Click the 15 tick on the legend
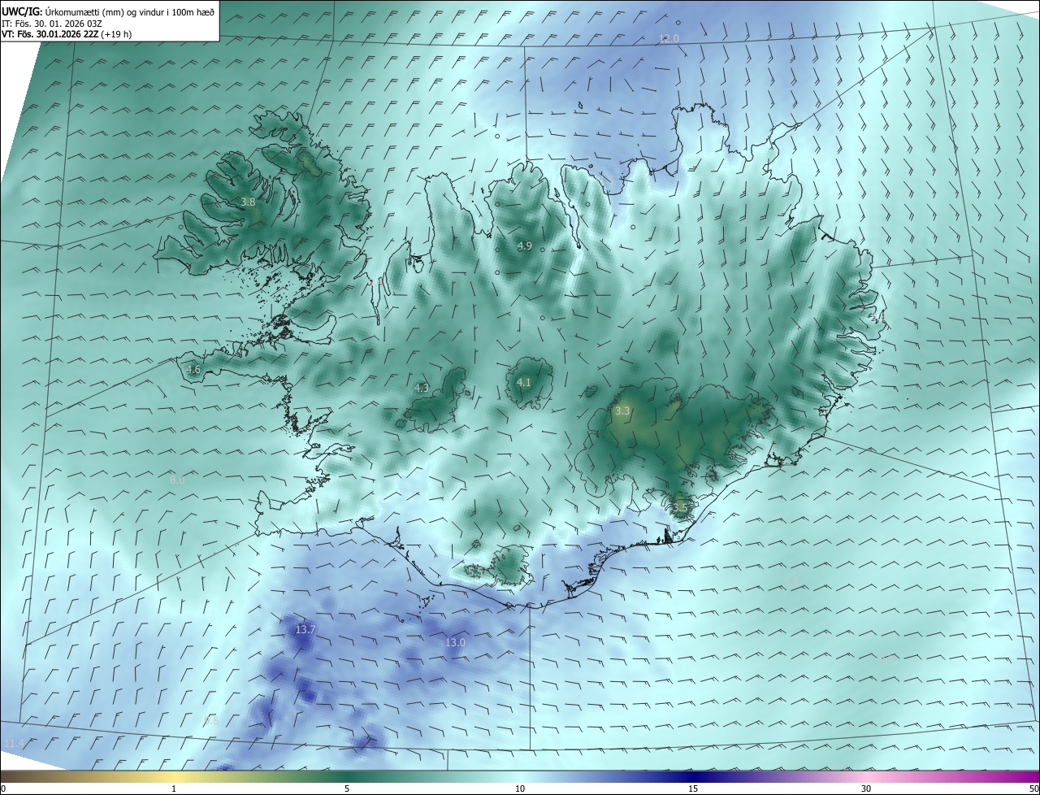Image resolution: width=1040 pixels, height=795 pixels. click(693, 788)
